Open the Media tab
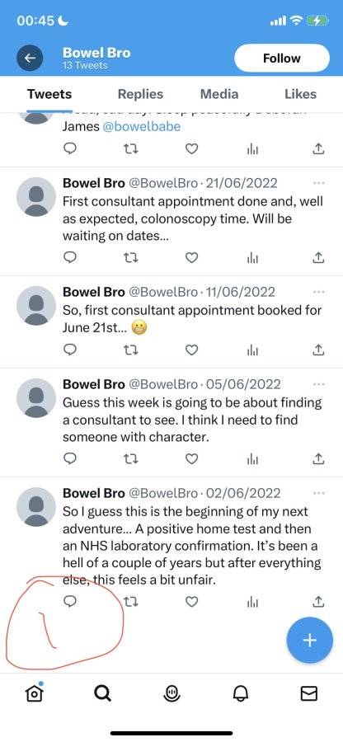This screenshot has width=343, height=742. click(x=219, y=94)
